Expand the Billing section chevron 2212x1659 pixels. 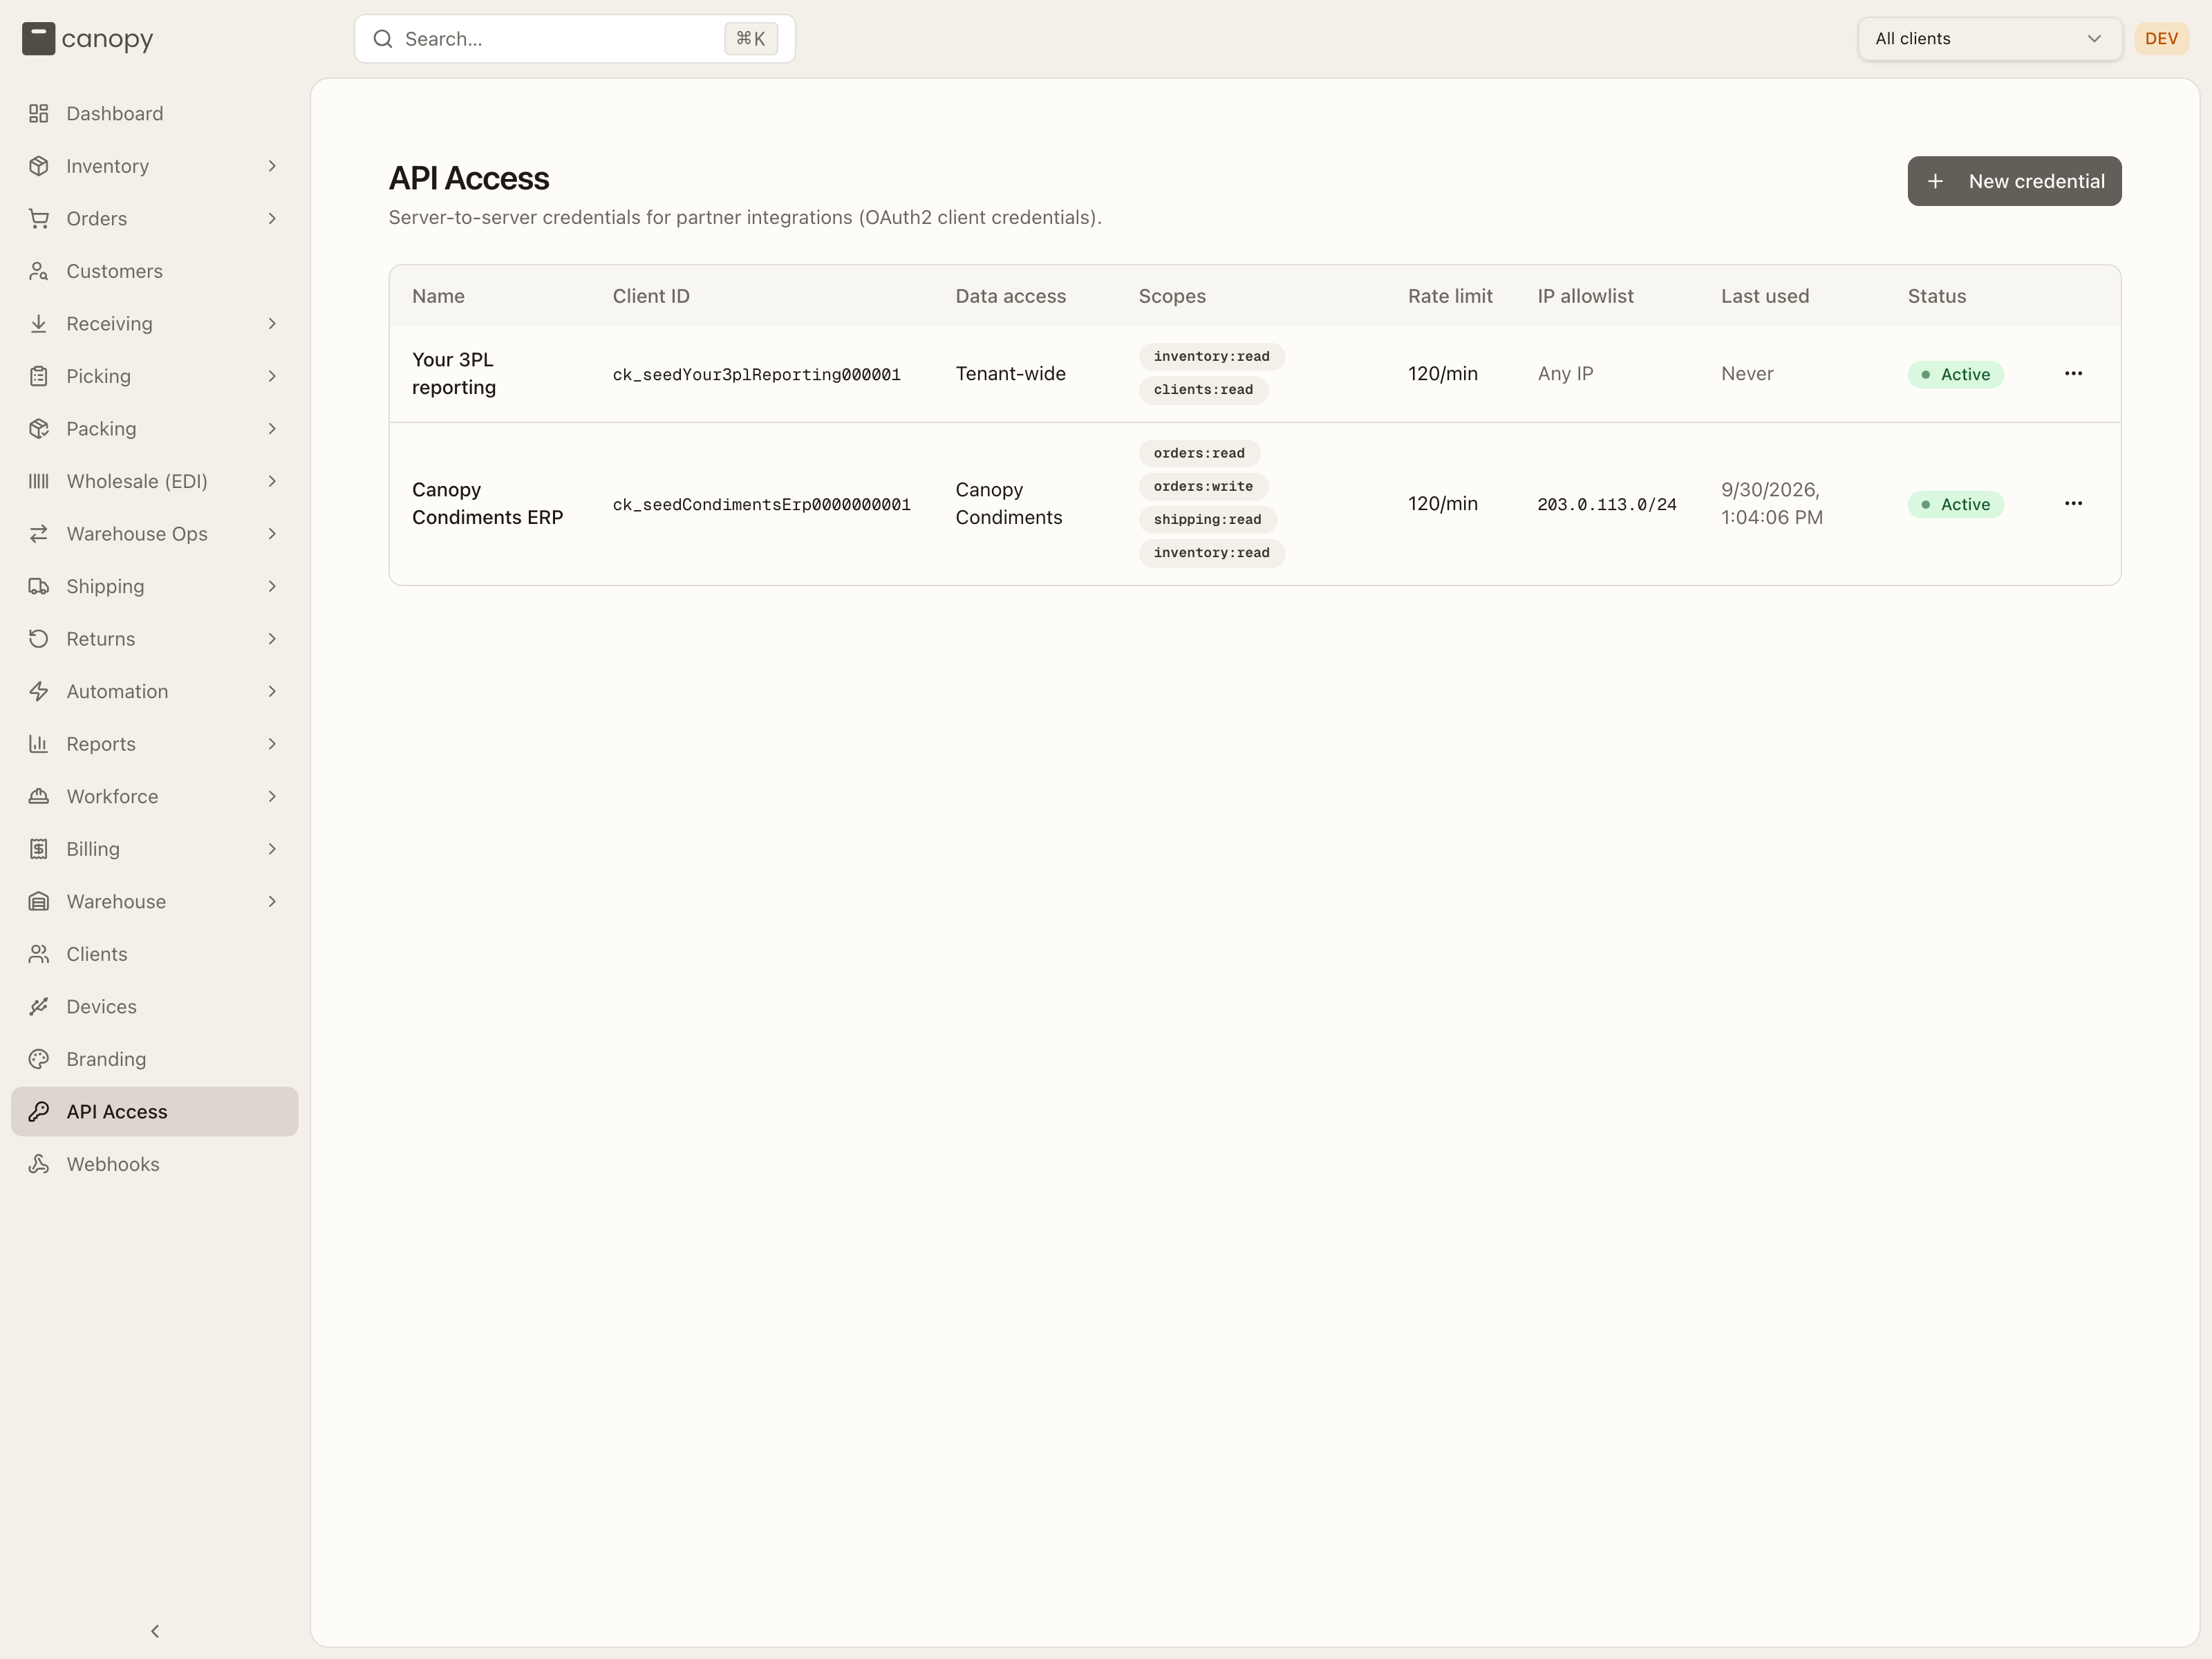(x=272, y=849)
